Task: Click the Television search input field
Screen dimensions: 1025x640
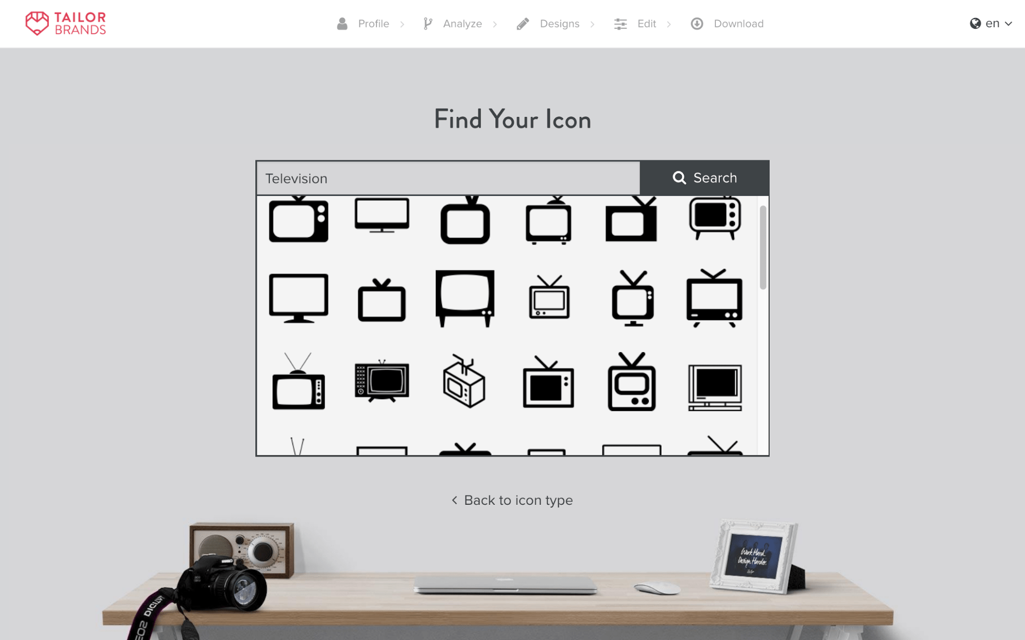Action: pyautogui.click(x=448, y=178)
